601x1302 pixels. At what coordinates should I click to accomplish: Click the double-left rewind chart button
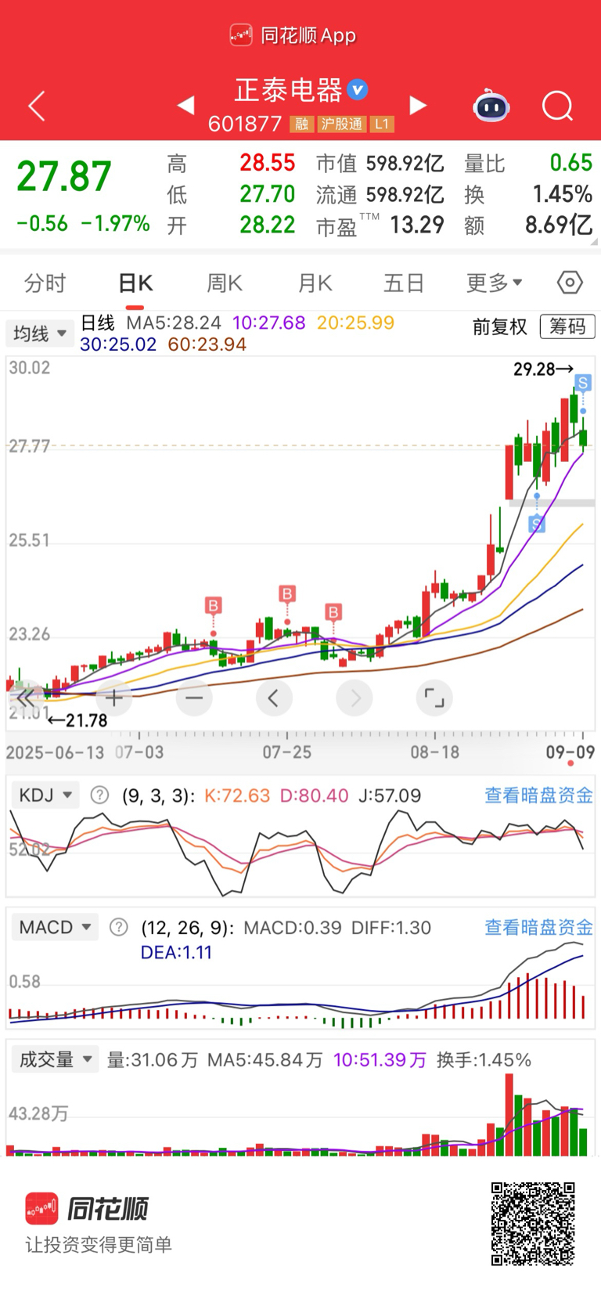point(26,698)
